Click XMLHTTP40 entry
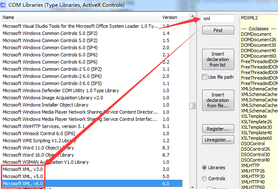Screen dimensions: 278x189 253,182
